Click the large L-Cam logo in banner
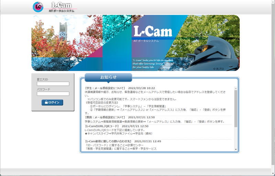 (x=153, y=32)
